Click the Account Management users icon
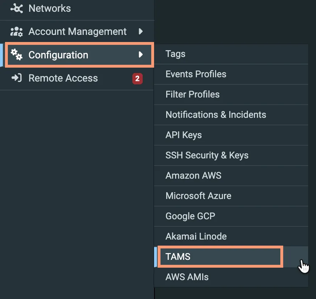Image resolution: width=316 pixels, height=299 pixels. tap(16, 32)
